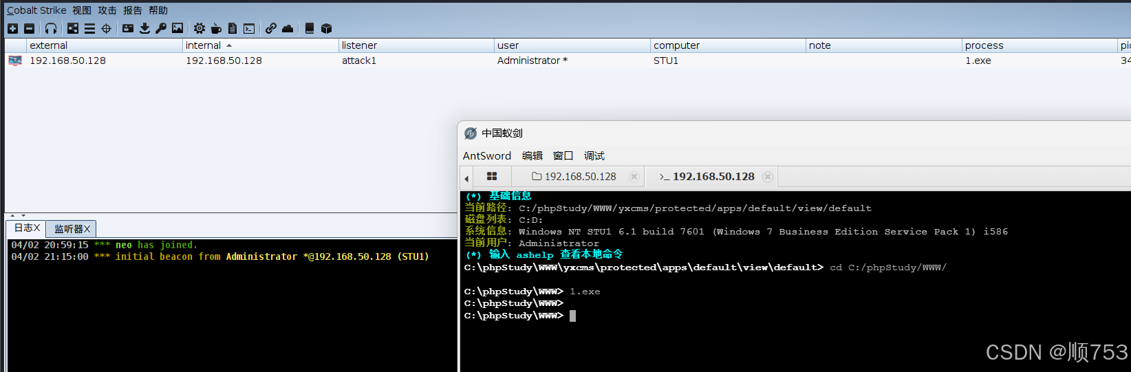Open downloaded files icon
Image resolution: width=1131 pixels, height=372 pixels.
click(144, 28)
